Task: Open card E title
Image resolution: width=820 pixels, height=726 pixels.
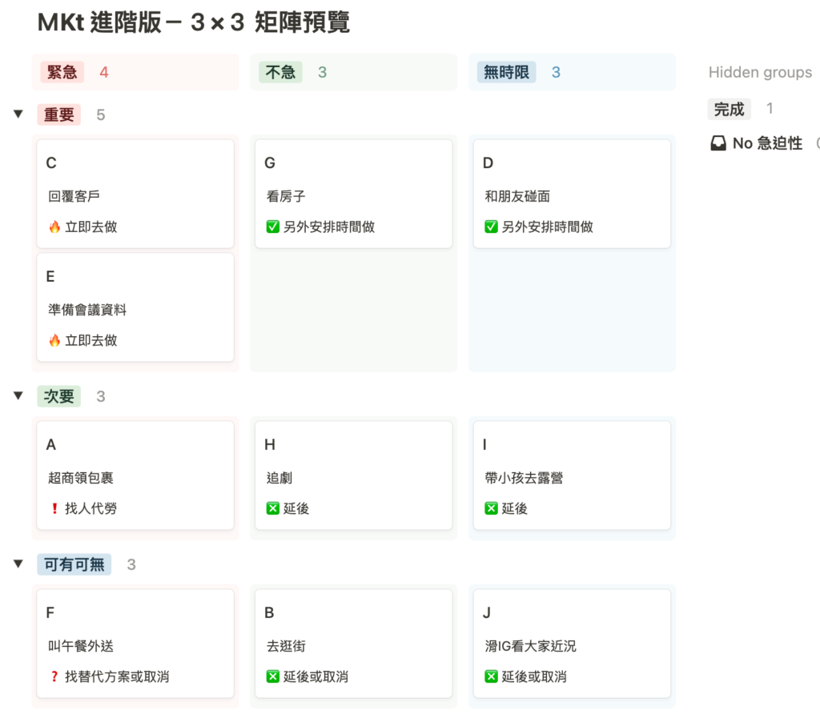Action: pyautogui.click(x=50, y=276)
